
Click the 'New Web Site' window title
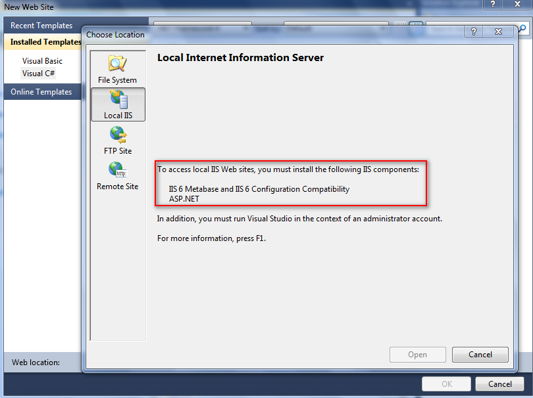coord(29,7)
